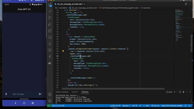Tap the send arrow in chat app
The width and height of the screenshot is (194, 109).
pos(40,94)
